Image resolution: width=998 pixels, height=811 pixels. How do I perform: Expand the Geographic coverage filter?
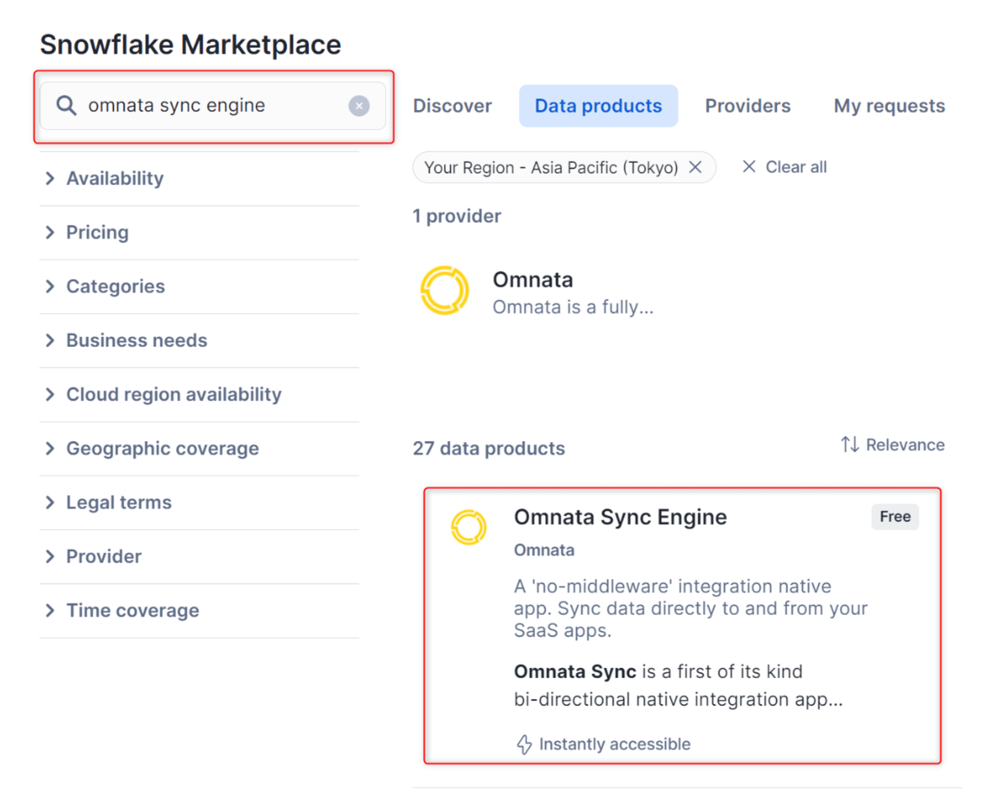[x=199, y=448]
